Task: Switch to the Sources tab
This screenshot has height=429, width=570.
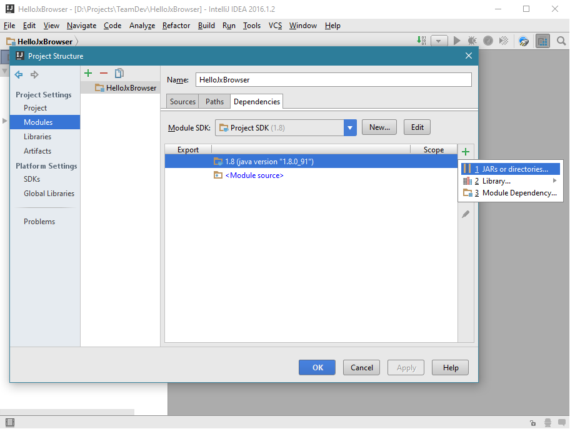Action: [182, 102]
